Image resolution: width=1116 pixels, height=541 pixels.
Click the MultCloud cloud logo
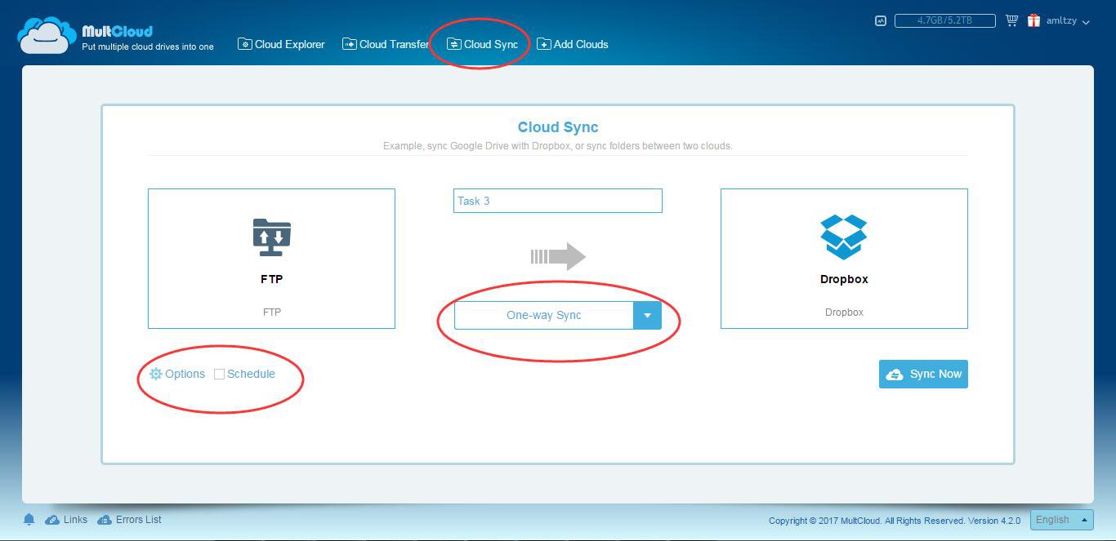pos(47,35)
